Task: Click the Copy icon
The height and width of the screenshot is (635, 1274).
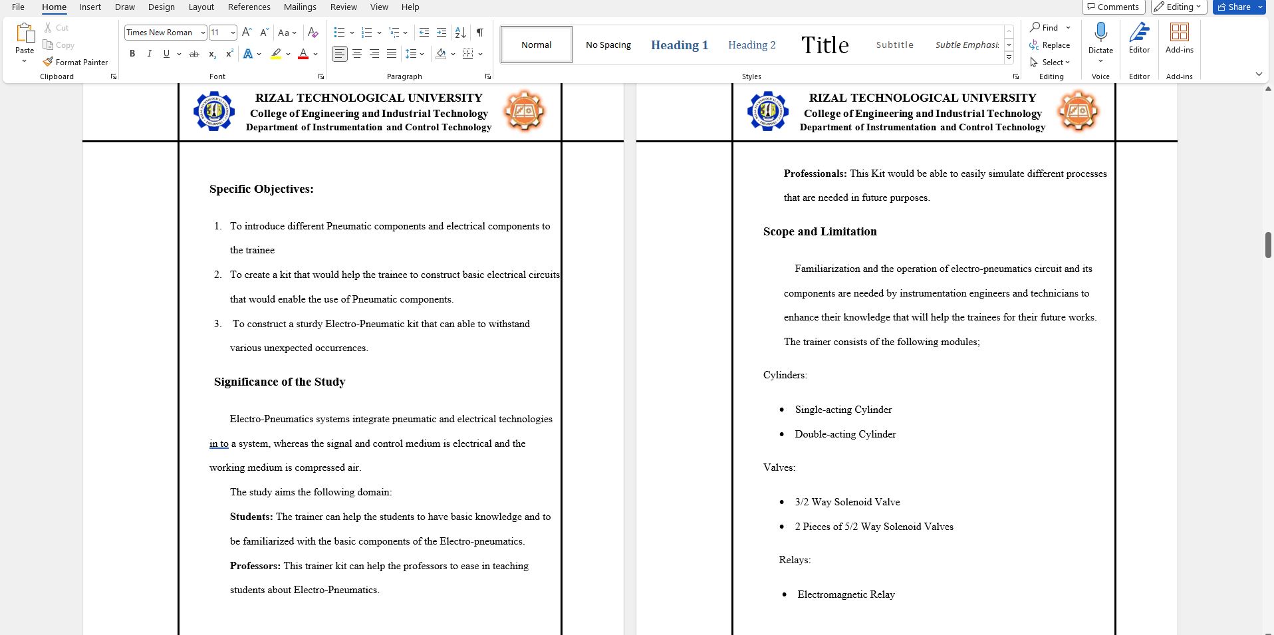Action: pos(48,45)
